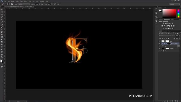
Task: Select the Hand tool
Action: (x=2, y=55)
